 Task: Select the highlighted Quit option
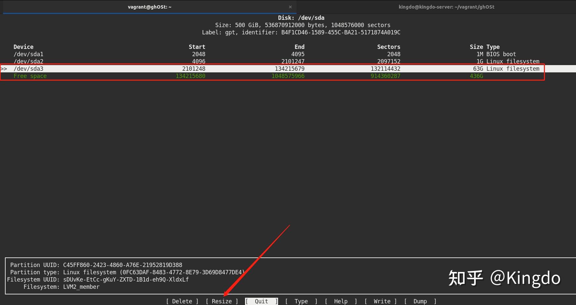tap(262, 301)
